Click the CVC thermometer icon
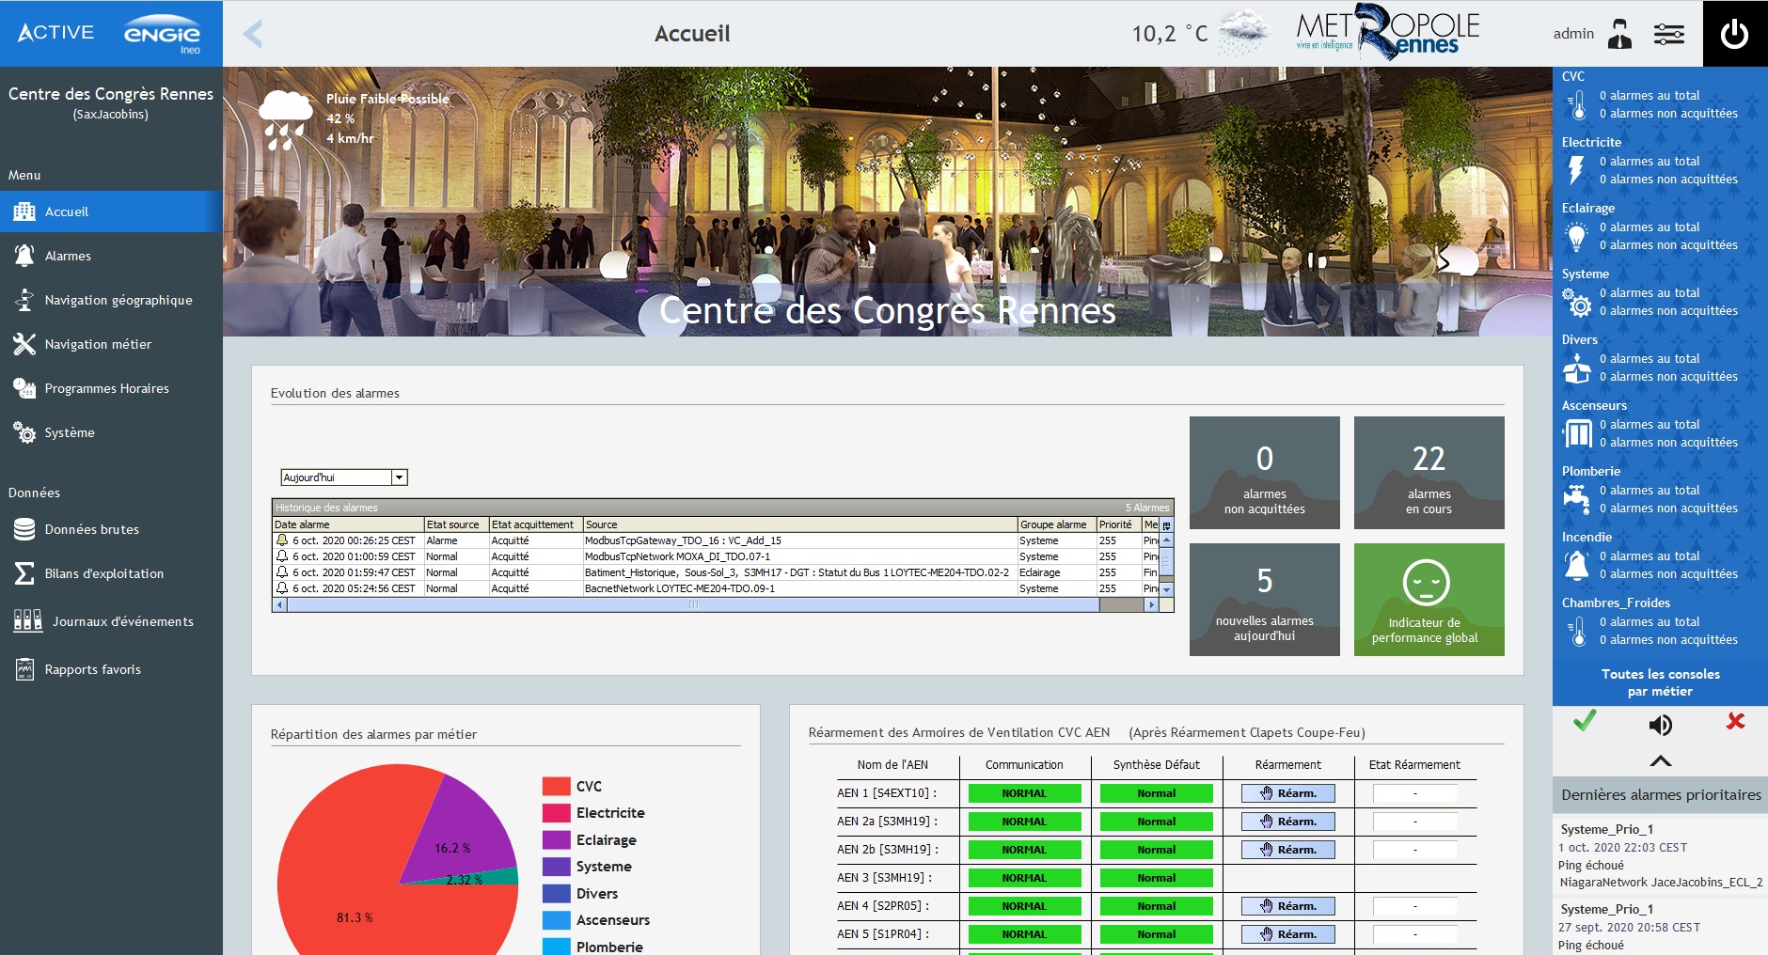The height and width of the screenshot is (955, 1768). 1578,104
